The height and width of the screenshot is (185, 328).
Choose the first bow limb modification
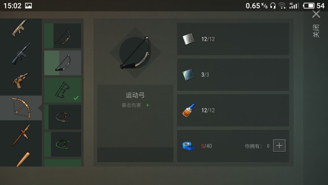[63, 36]
